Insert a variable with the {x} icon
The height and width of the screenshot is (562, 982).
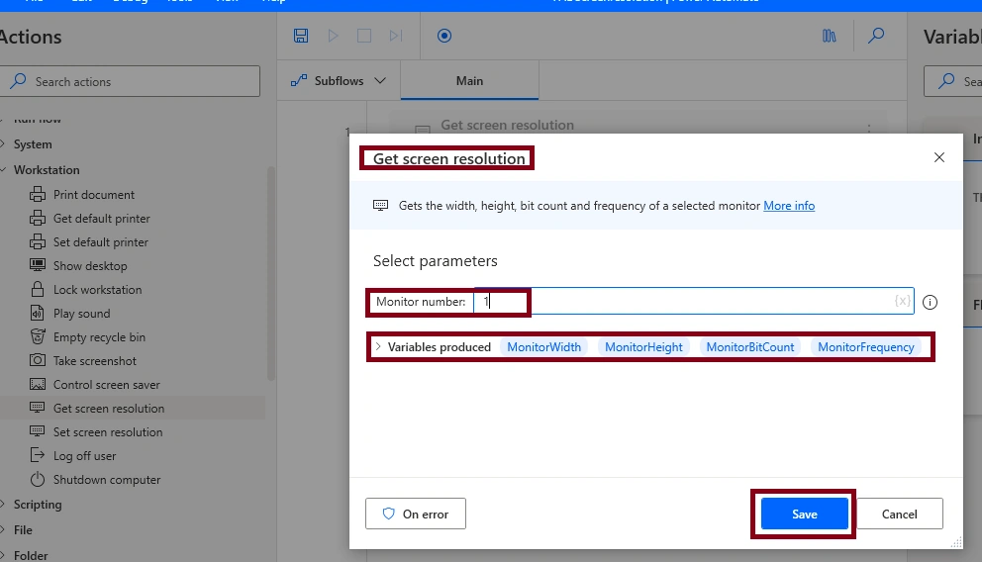(902, 301)
